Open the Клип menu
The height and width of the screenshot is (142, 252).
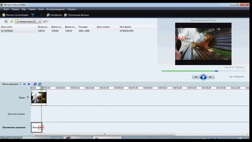coord(41,9)
